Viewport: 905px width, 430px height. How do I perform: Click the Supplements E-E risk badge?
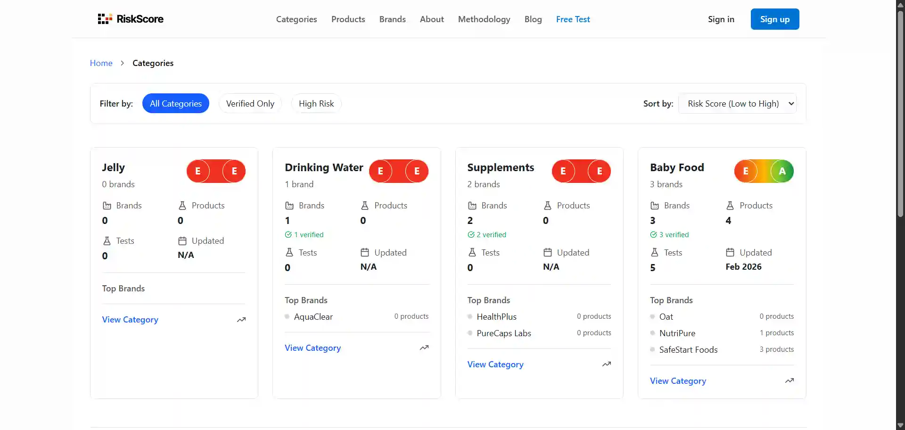(x=582, y=171)
